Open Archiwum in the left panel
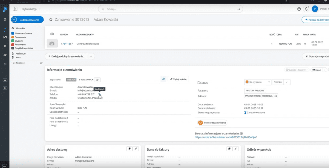 [x=20, y=54]
